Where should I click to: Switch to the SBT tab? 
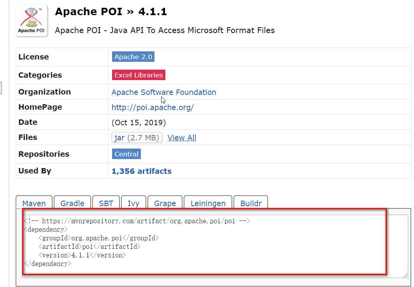pyautogui.click(x=106, y=203)
